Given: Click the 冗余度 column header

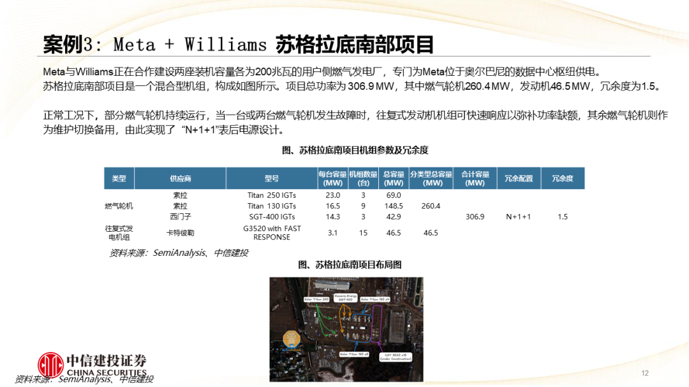Looking at the screenshot, I should (563, 178).
